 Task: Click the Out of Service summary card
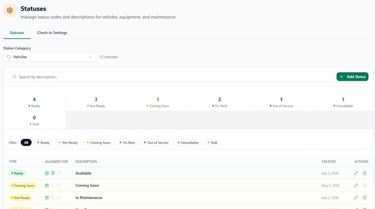coord(281,102)
